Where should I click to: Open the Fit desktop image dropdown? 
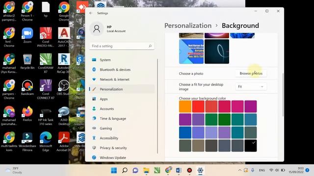(251, 87)
